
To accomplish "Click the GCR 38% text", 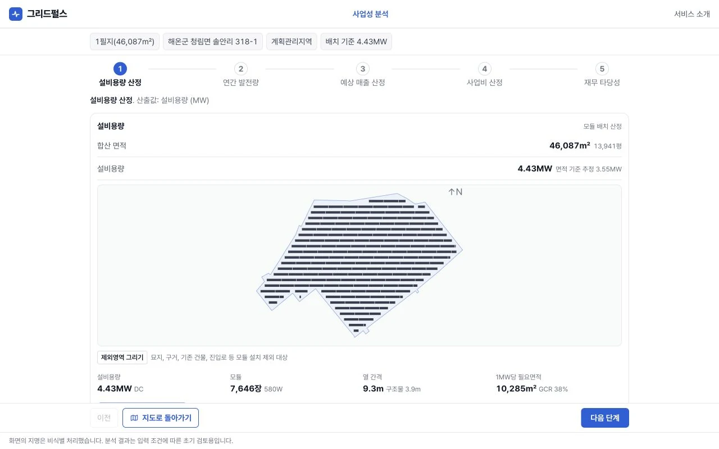I will click(553, 389).
